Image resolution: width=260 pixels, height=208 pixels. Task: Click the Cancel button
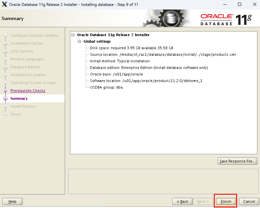[x=249, y=201]
